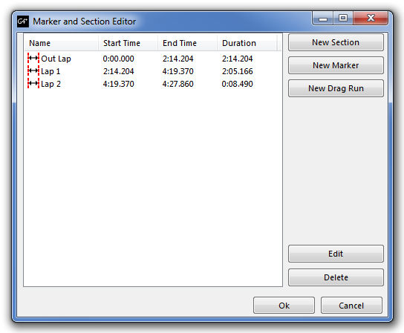Sort by the End Time column header

(187, 43)
